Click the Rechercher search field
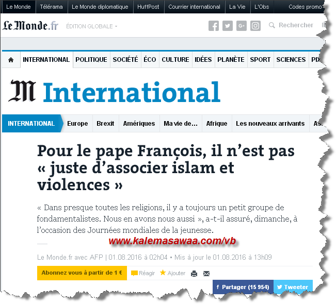Screen dimensions: 336x304 [296, 25]
